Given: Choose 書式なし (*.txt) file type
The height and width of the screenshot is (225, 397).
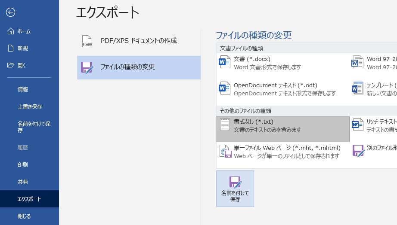Looking at the screenshot, I should 283,129.
